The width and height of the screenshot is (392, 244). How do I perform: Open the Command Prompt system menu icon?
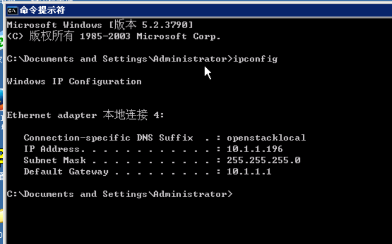[x=12, y=11]
